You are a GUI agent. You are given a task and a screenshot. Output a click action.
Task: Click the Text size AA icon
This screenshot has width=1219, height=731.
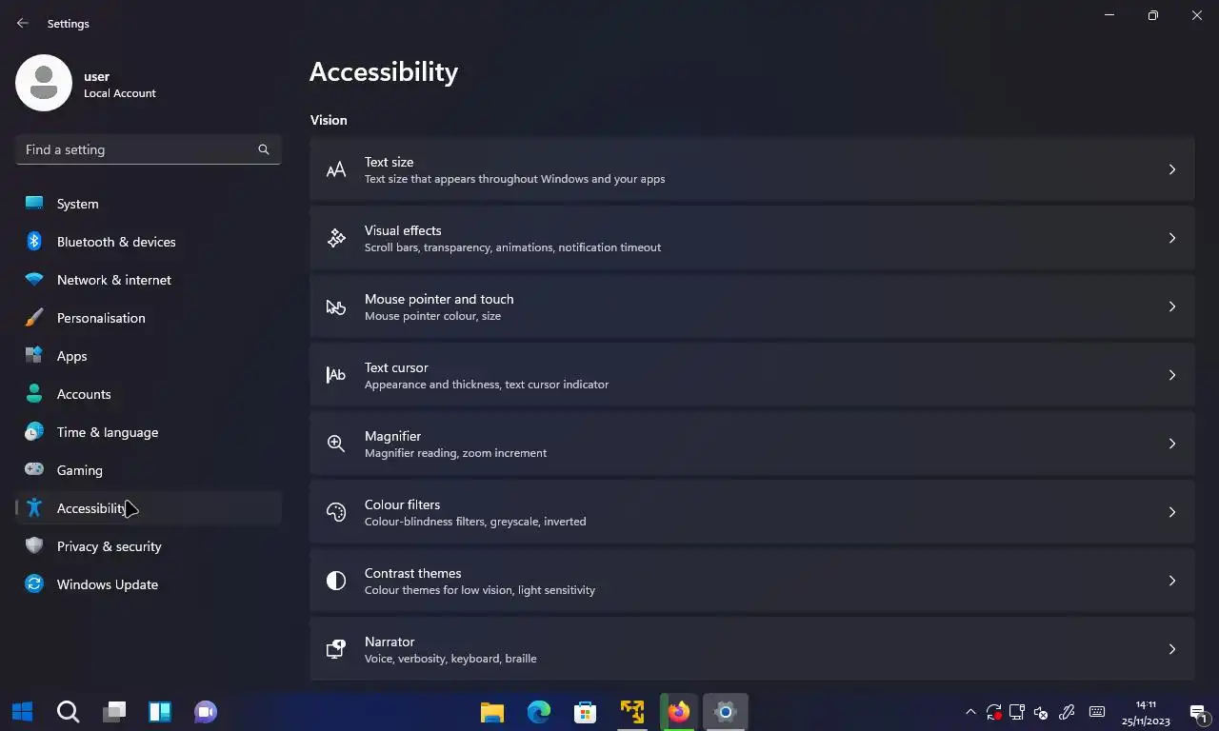pos(336,169)
